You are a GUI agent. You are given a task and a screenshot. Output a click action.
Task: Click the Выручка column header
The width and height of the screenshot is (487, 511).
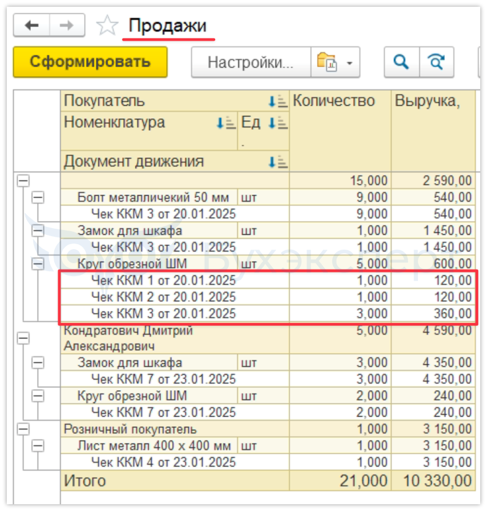pyautogui.click(x=433, y=131)
